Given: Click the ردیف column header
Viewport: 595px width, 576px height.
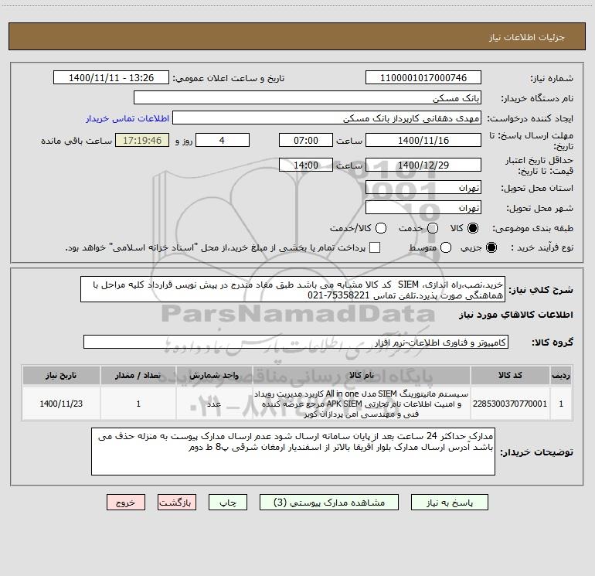Looking at the screenshot, I should 561,375.
